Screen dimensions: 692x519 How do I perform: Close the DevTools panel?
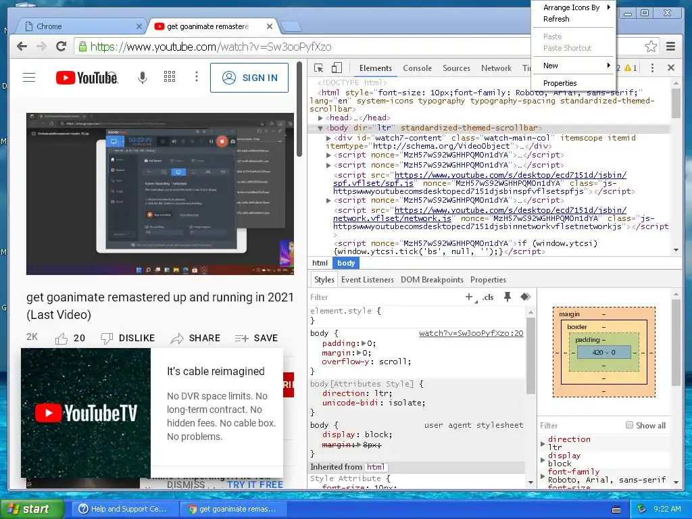671,68
